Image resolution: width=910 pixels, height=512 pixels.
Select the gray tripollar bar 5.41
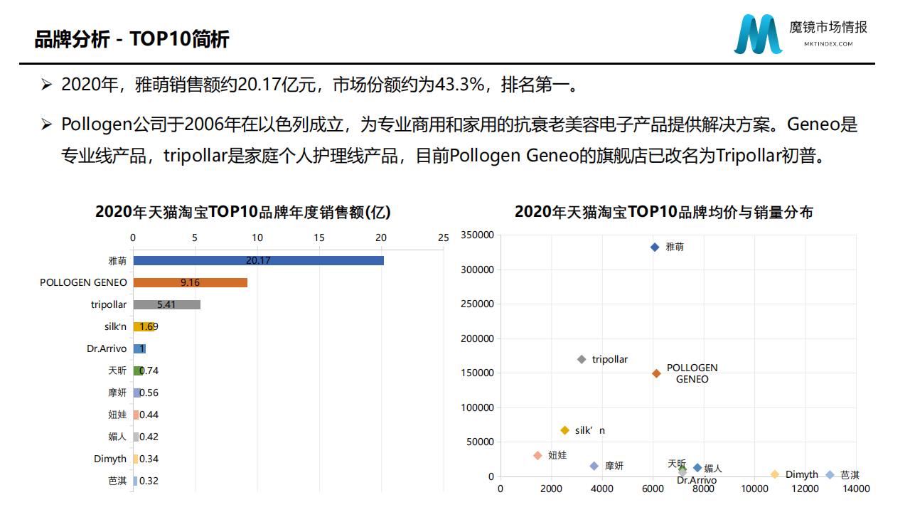tap(167, 304)
